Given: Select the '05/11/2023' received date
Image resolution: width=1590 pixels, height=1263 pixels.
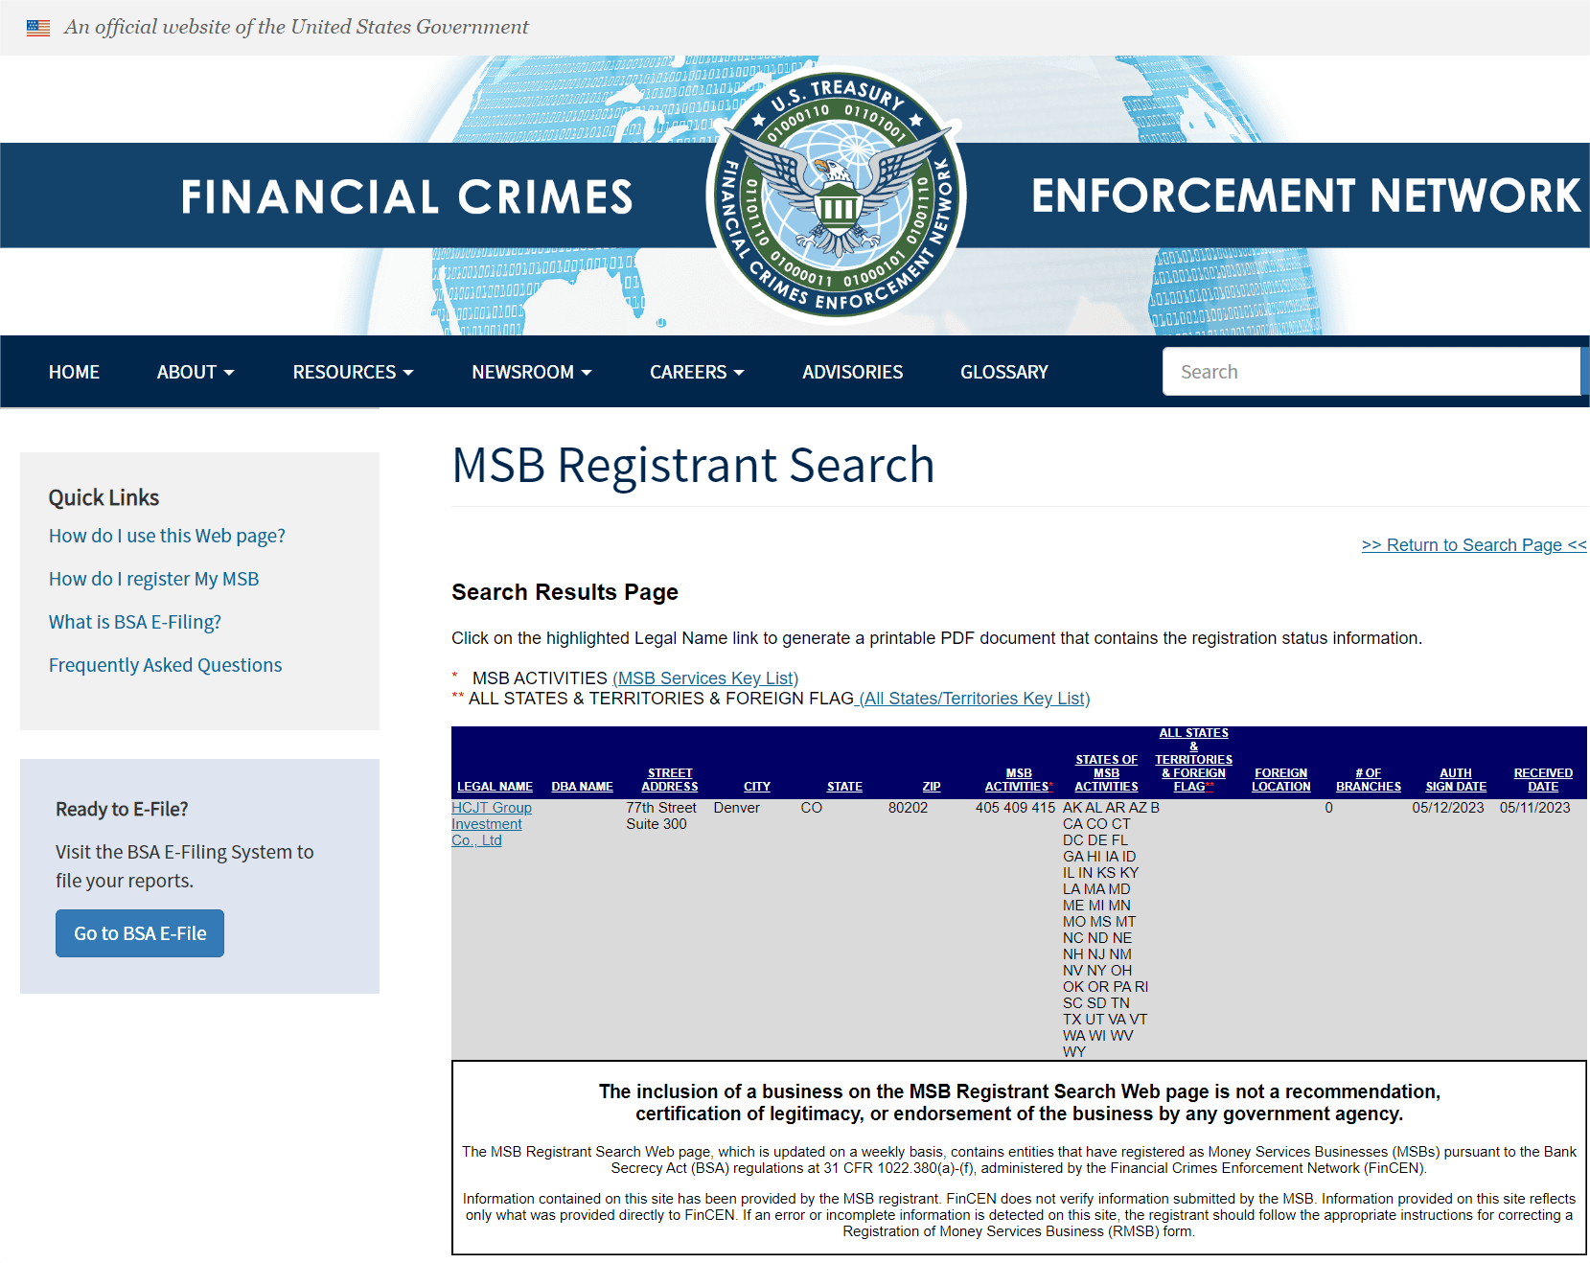Looking at the screenshot, I should [x=1535, y=808].
